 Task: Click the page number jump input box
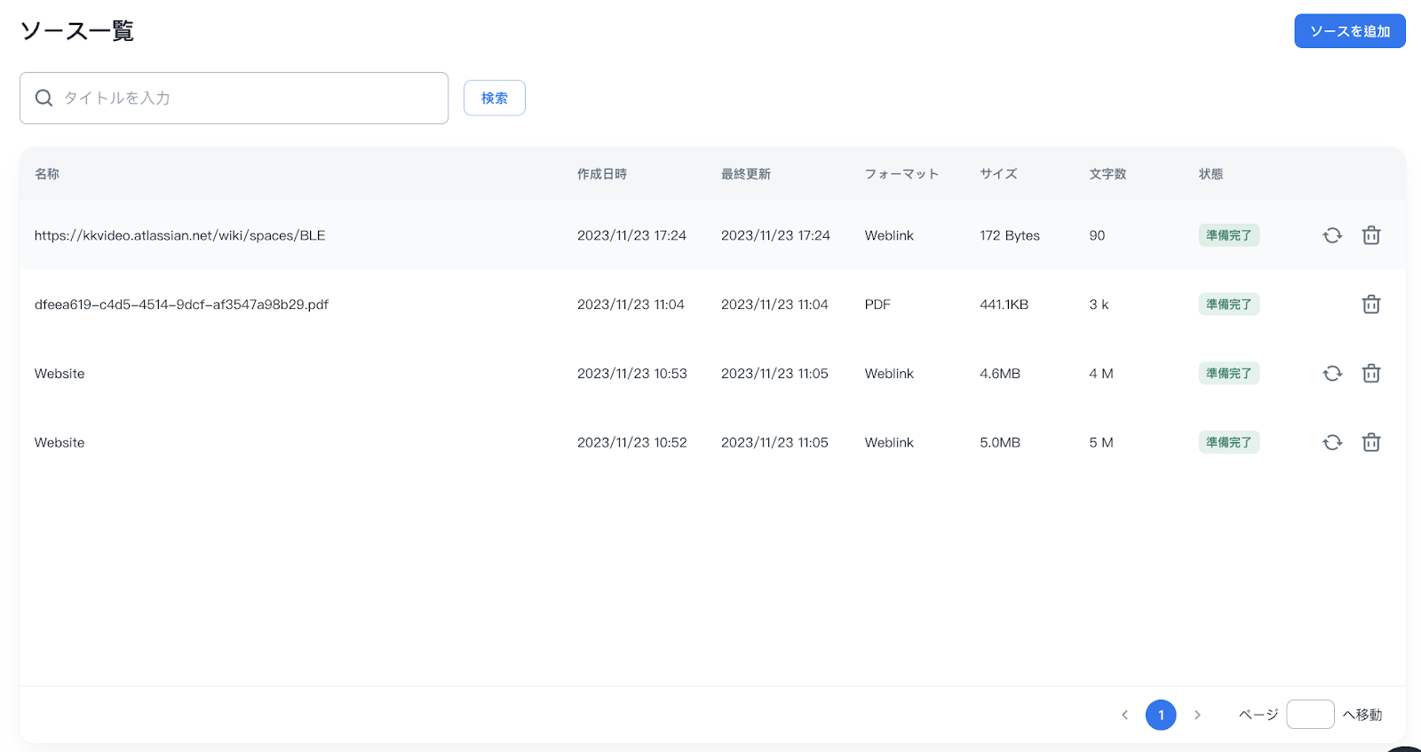point(1310,715)
